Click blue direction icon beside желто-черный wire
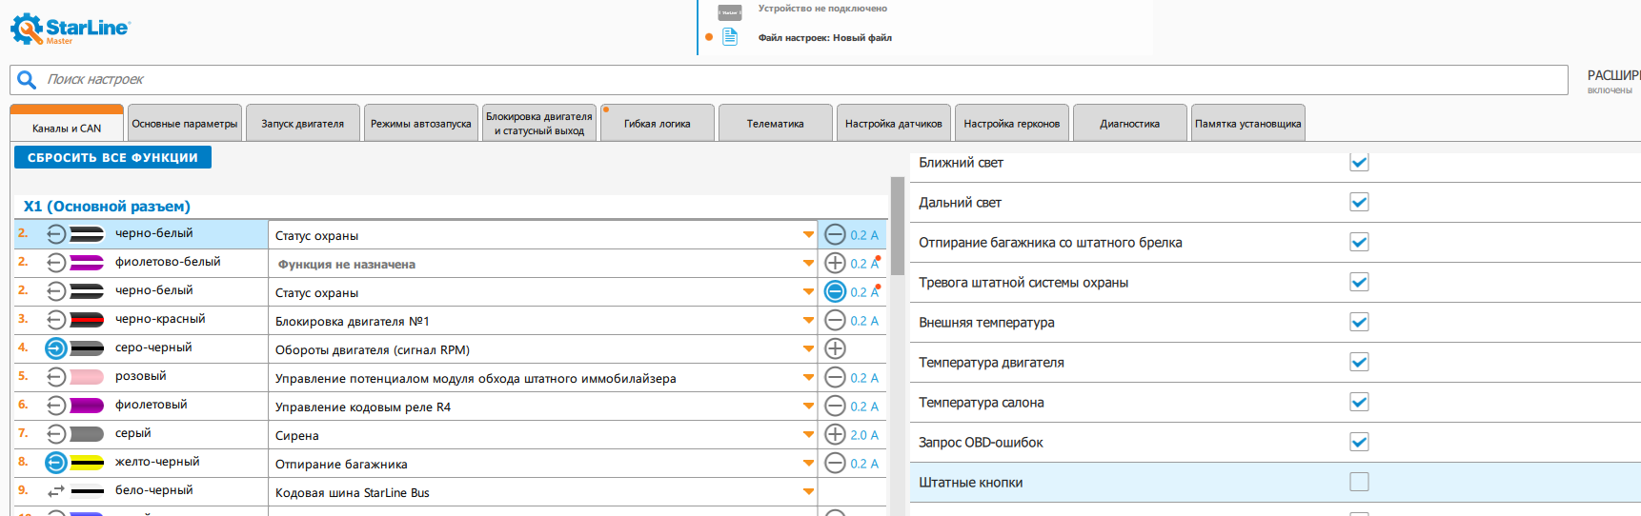Image resolution: width=1641 pixels, height=516 pixels. coord(56,463)
